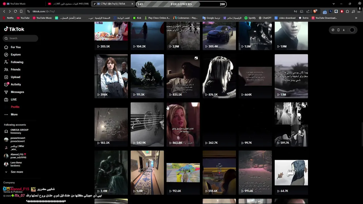Open the Kick bookmark
The height and width of the screenshot is (204, 363).
(137, 18)
